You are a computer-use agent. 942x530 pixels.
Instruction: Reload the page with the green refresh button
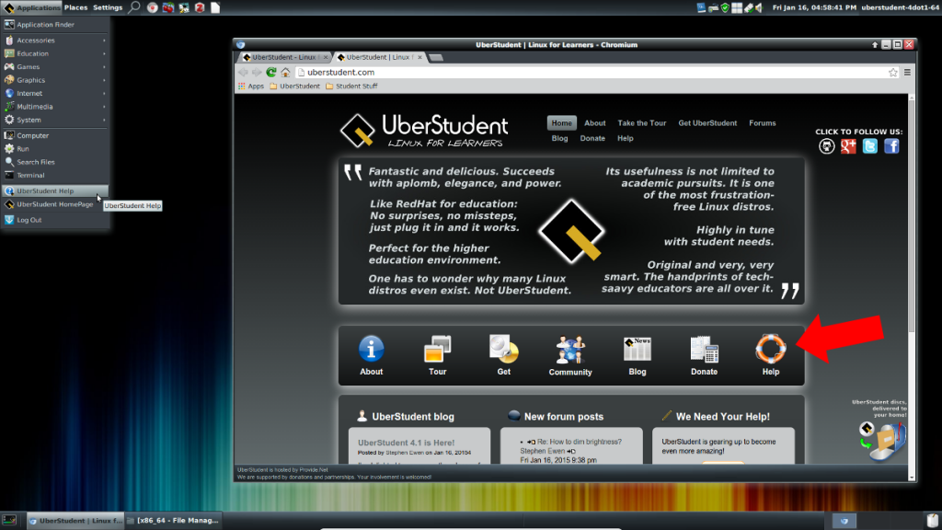271,72
